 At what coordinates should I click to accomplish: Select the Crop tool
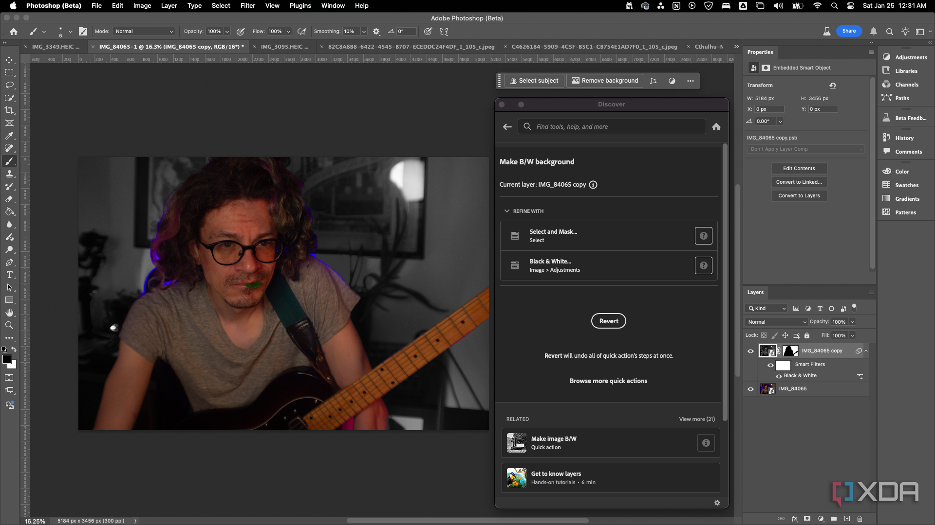(9, 110)
